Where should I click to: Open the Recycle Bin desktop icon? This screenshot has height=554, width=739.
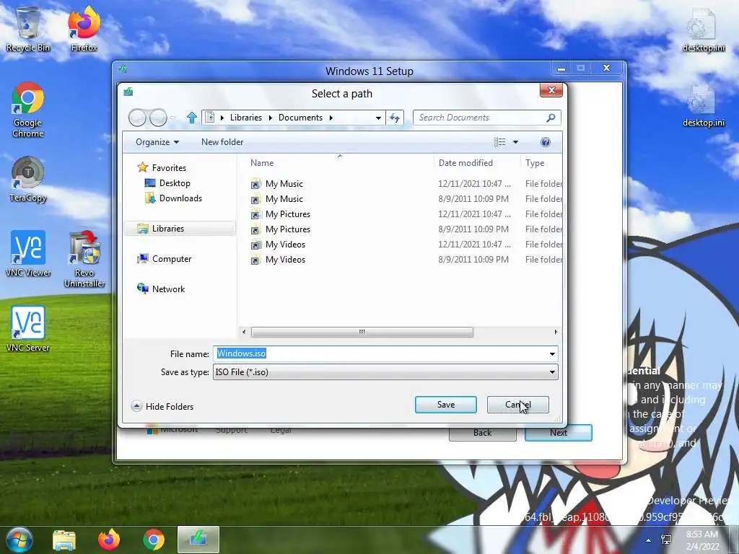(28, 30)
